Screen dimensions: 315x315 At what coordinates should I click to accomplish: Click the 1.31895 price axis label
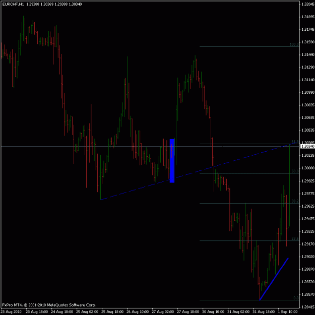click(308, 17)
